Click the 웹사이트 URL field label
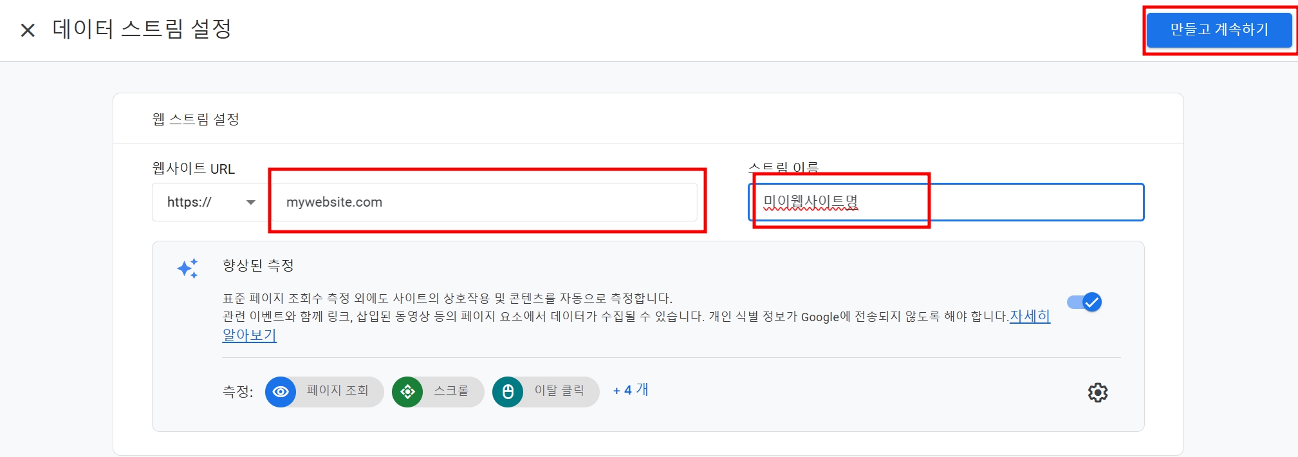This screenshot has width=1298, height=457. tap(194, 169)
